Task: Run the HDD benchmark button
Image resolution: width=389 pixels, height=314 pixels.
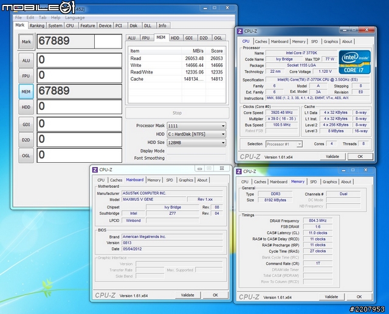Action: [x=26, y=107]
